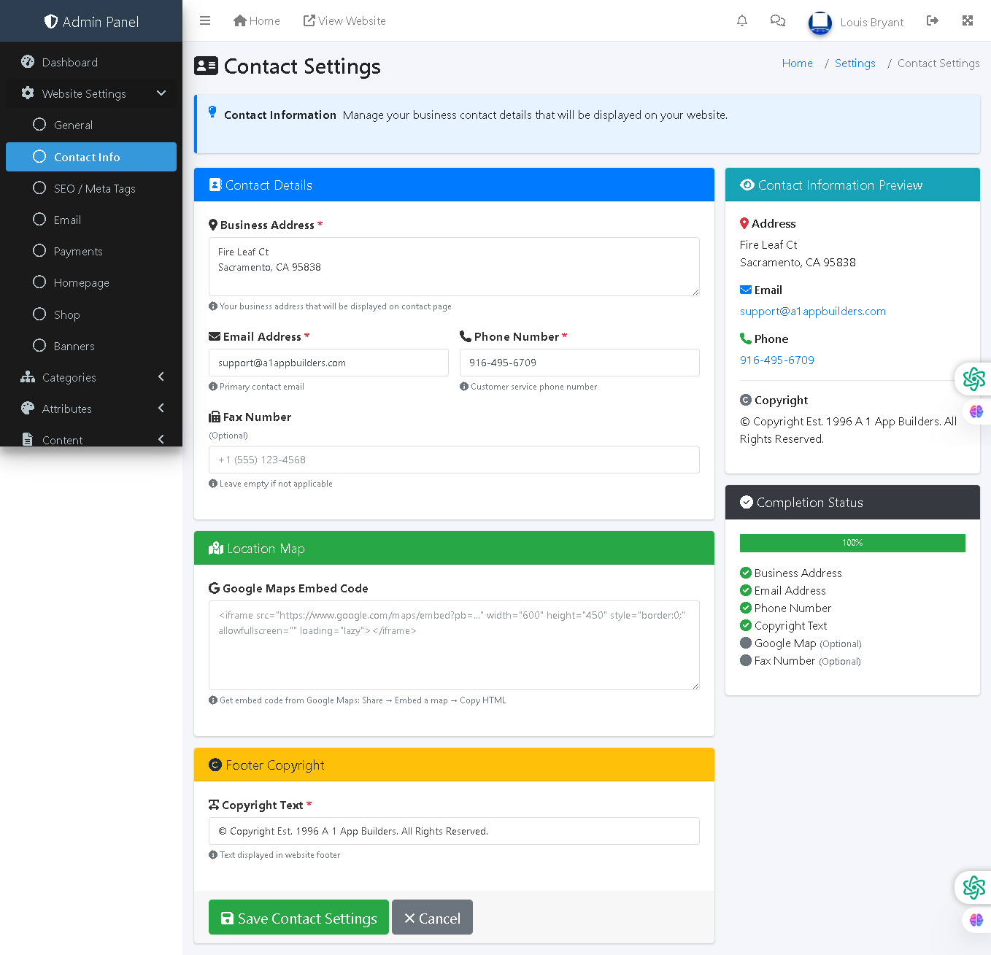Click Save Contact Settings button
Image resolution: width=991 pixels, height=955 pixels.
[298, 917]
